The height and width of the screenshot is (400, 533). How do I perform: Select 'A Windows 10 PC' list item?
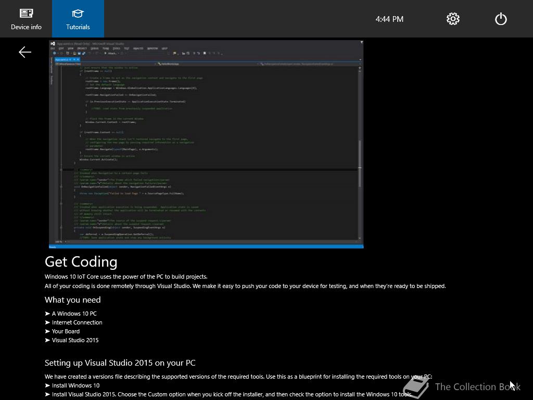coord(71,314)
